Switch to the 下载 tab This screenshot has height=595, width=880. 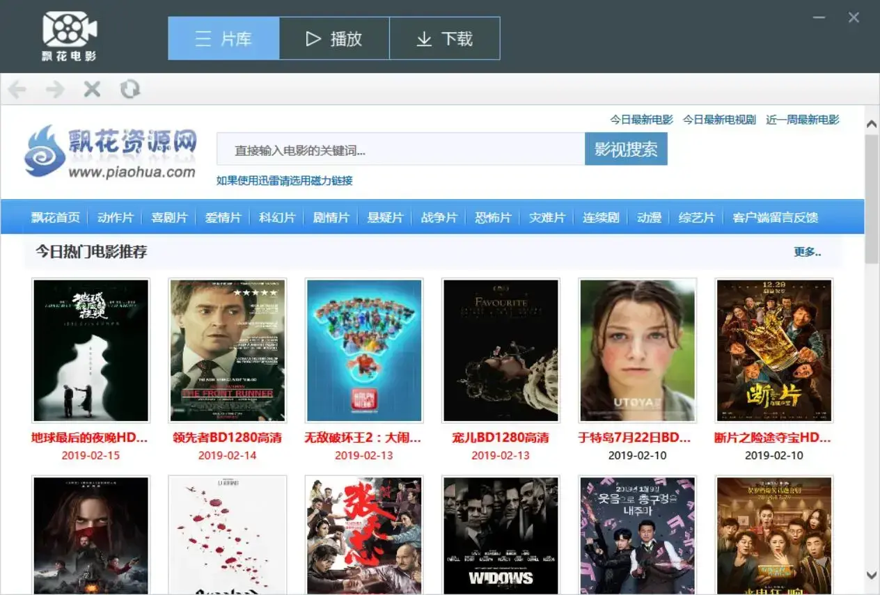click(x=444, y=38)
